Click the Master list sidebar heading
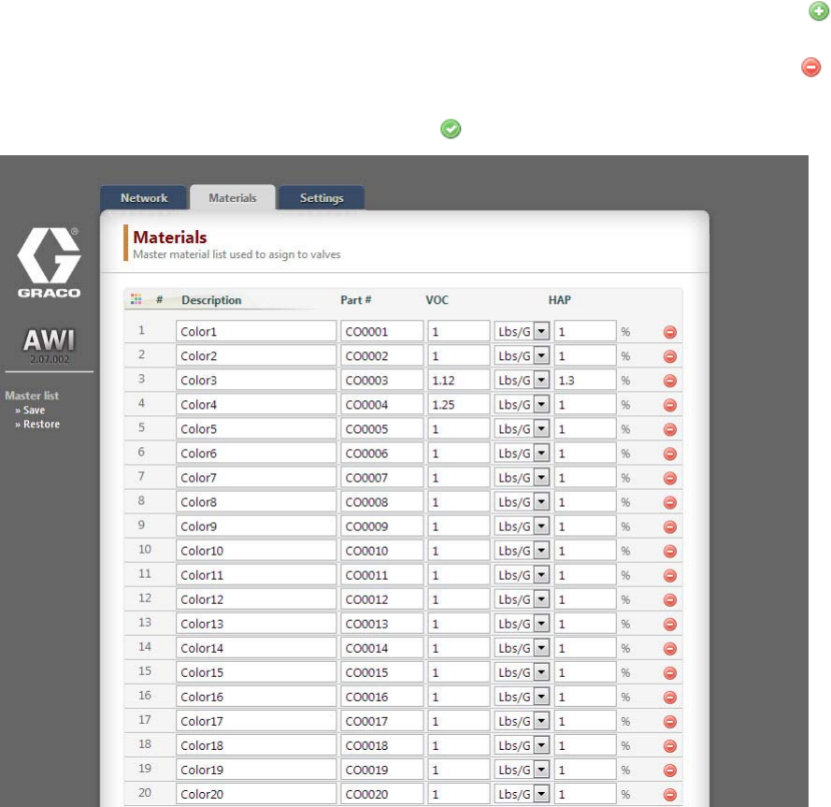The width and height of the screenshot is (831, 807). [32, 396]
